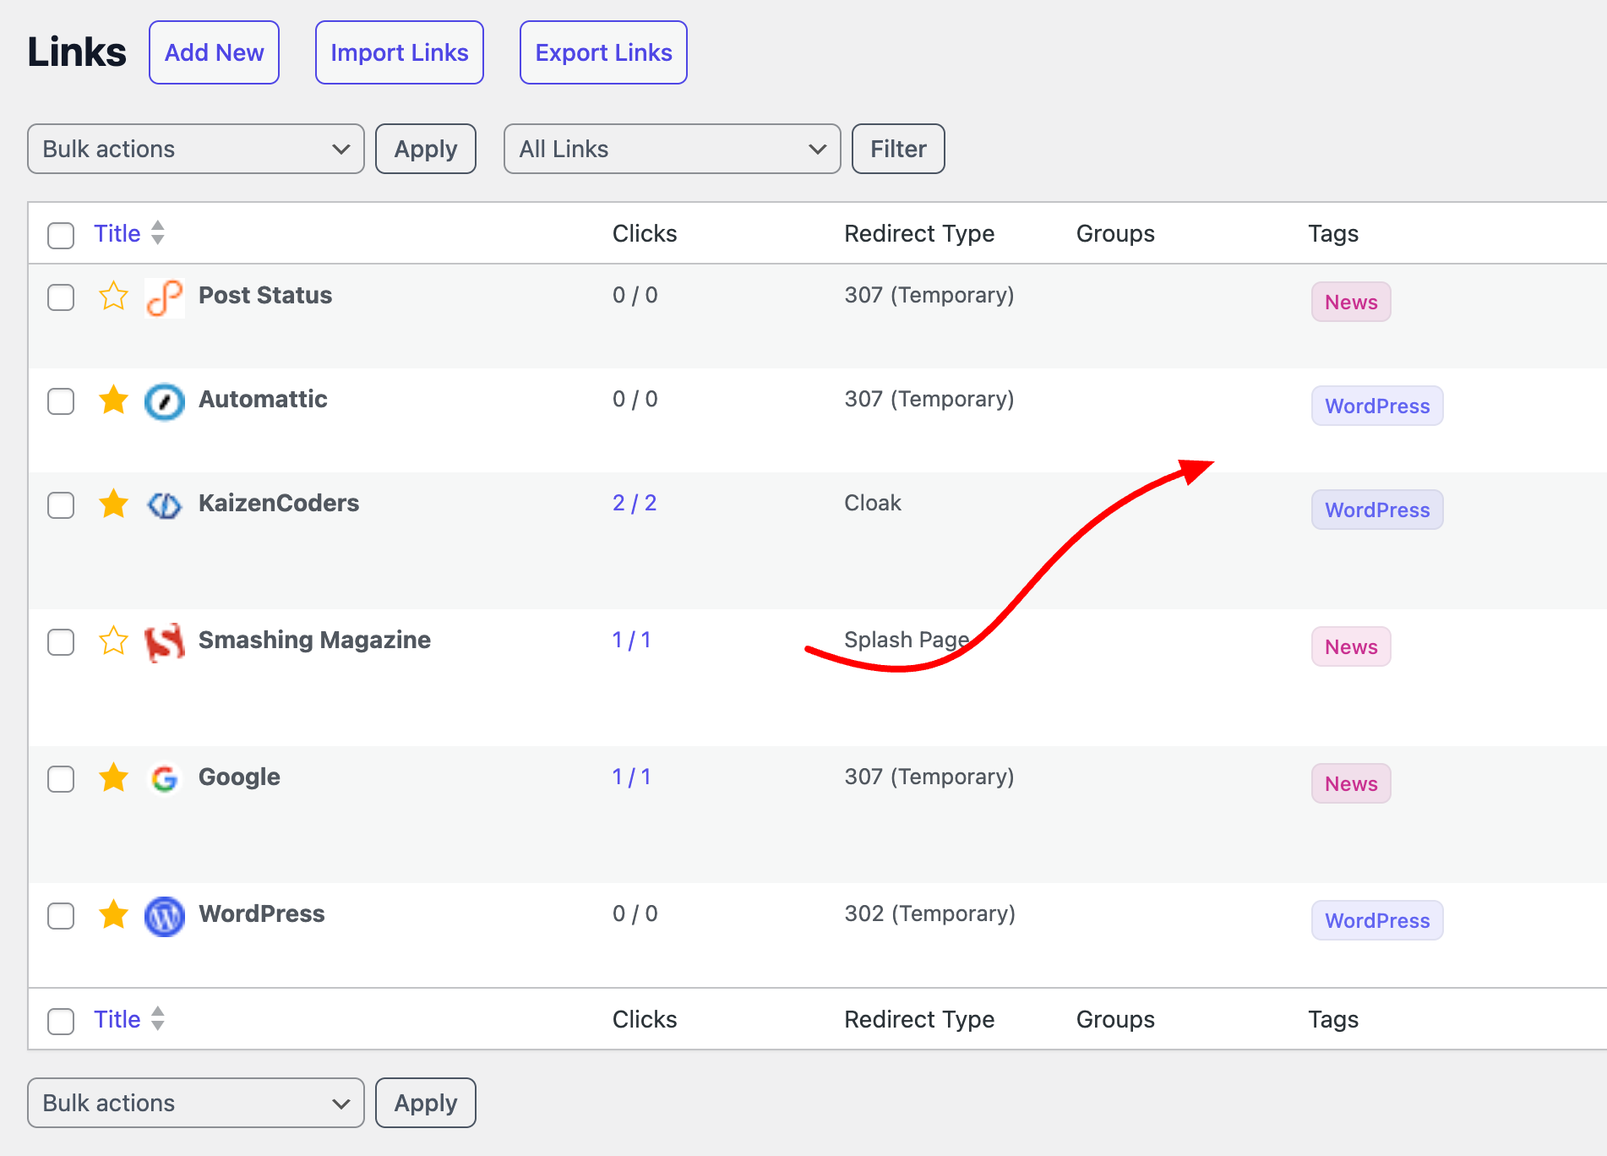Click Export Links button

[x=603, y=52]
